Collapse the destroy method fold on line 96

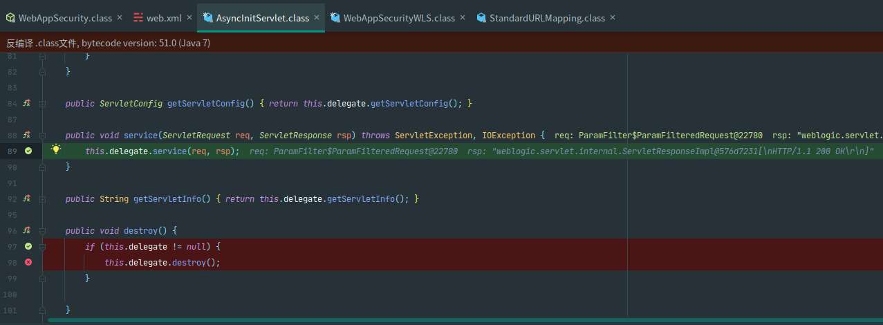point(43,230)
